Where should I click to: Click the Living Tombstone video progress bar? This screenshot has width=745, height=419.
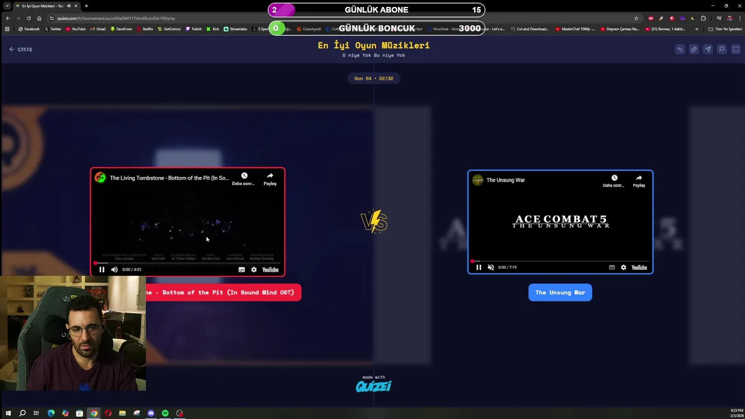click(187, 263)
